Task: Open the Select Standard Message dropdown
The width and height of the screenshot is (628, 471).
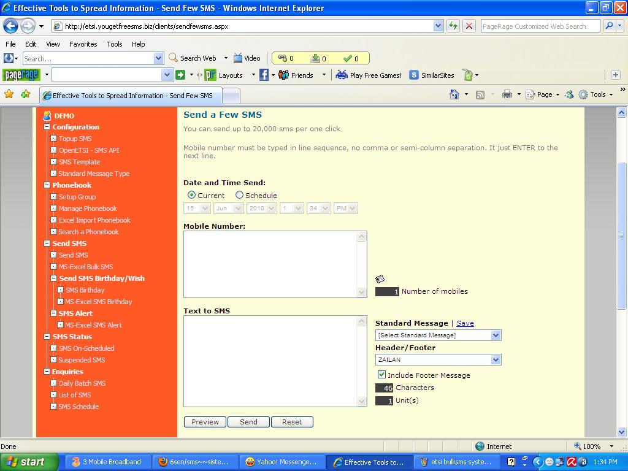Action: point(438,335)
